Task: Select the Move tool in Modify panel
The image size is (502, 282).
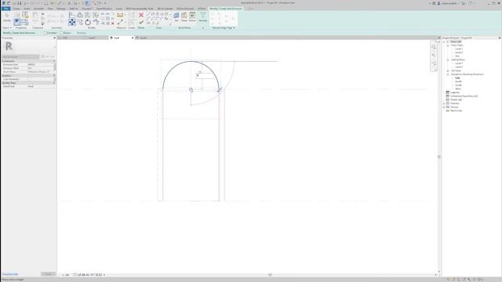Action: click(72, 22)
